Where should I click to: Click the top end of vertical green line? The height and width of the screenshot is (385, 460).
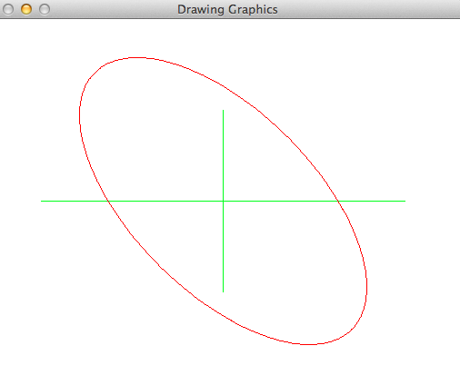(224, 111)
